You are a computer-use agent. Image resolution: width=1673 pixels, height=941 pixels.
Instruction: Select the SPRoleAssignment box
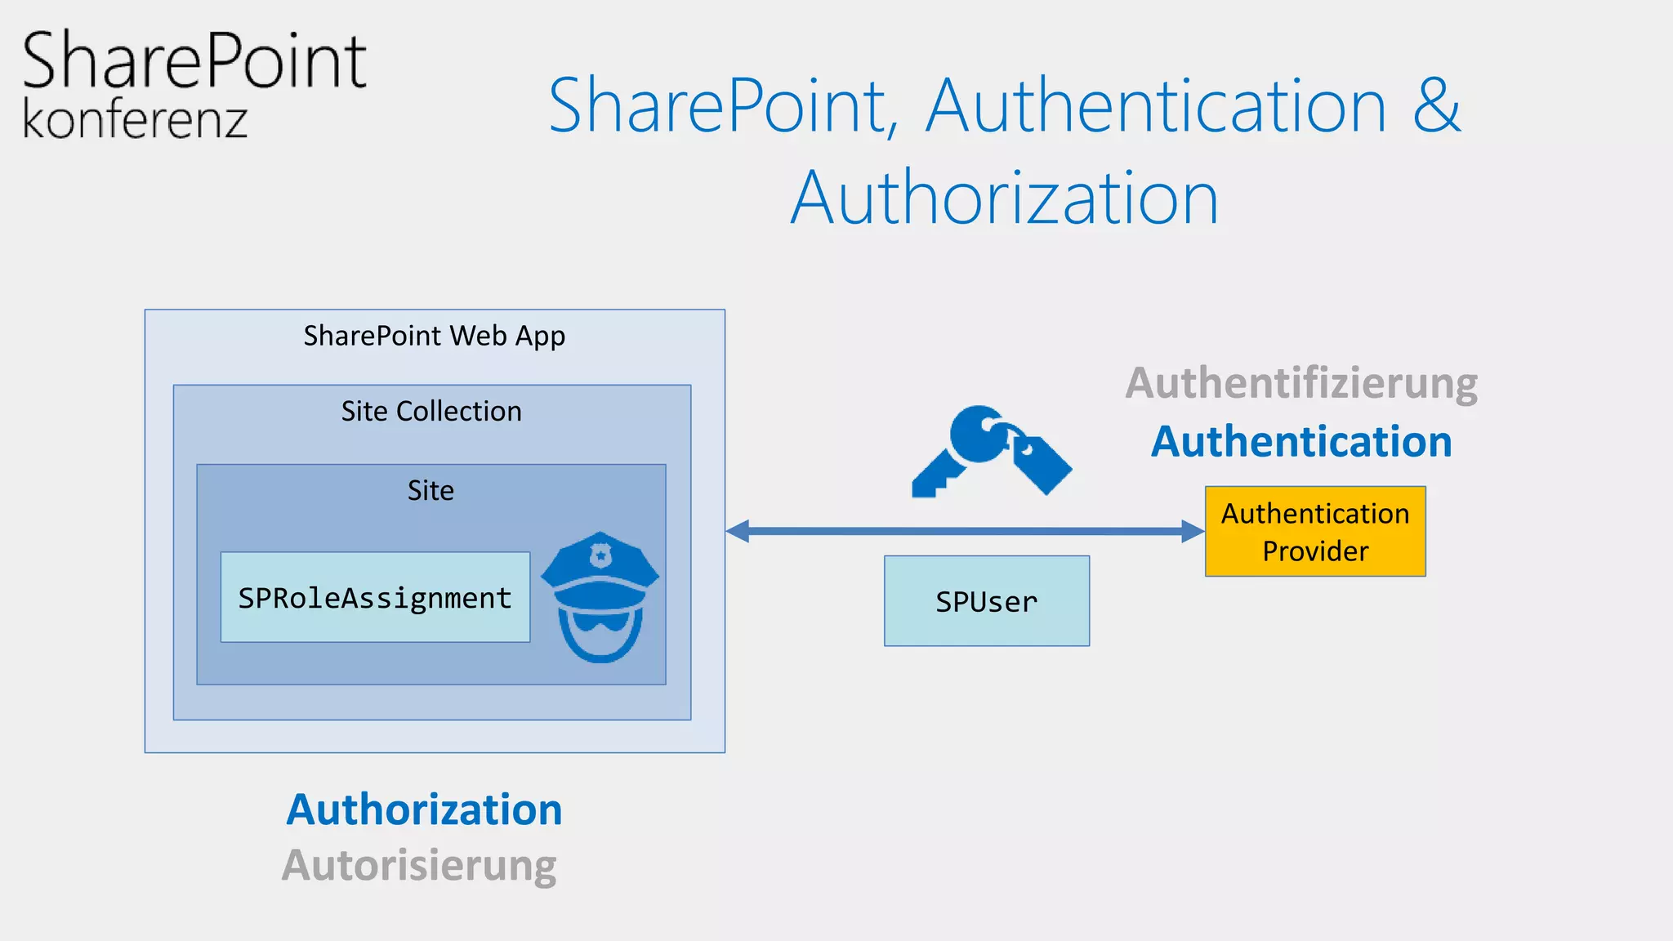point(375,597)
